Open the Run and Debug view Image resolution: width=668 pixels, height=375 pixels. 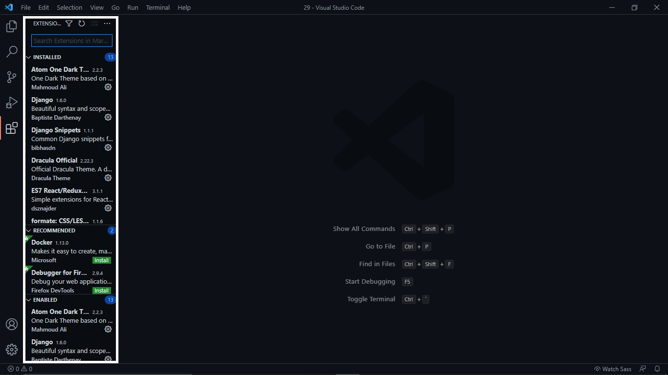12,103
